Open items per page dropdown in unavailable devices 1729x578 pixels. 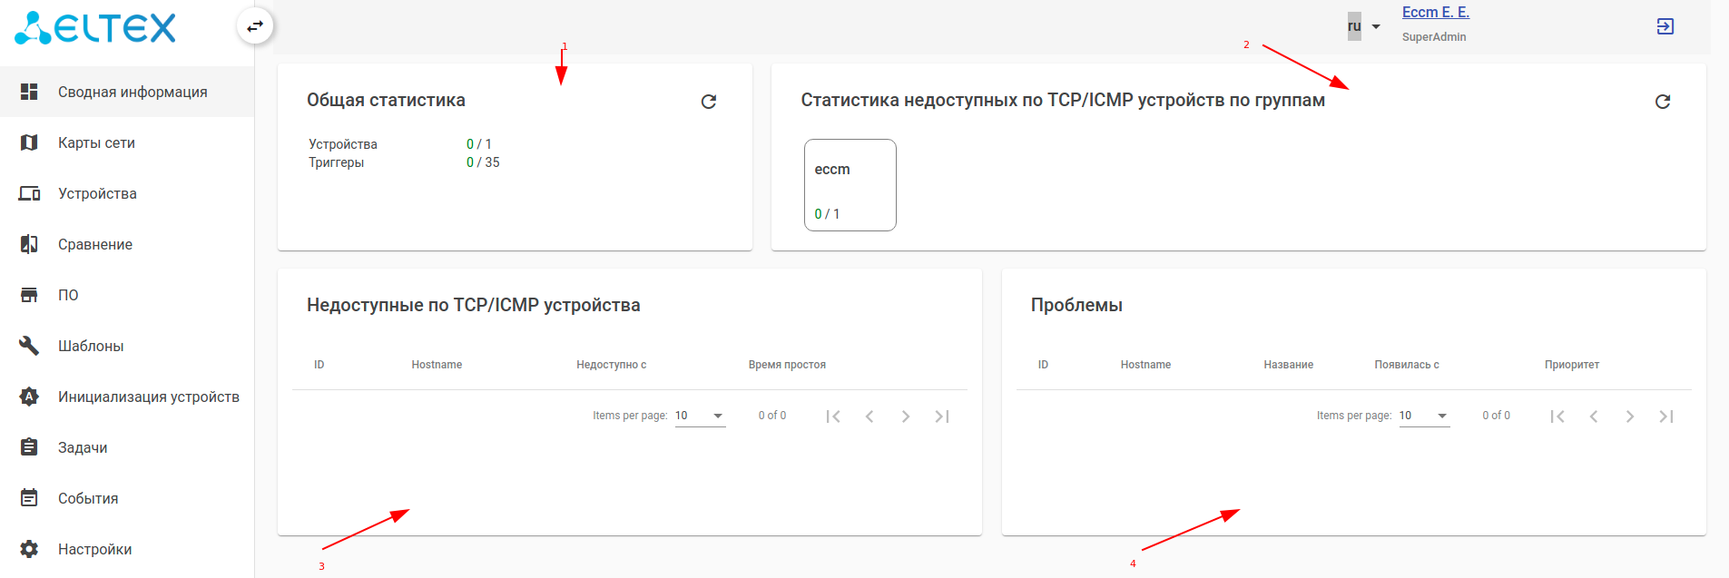700,416
